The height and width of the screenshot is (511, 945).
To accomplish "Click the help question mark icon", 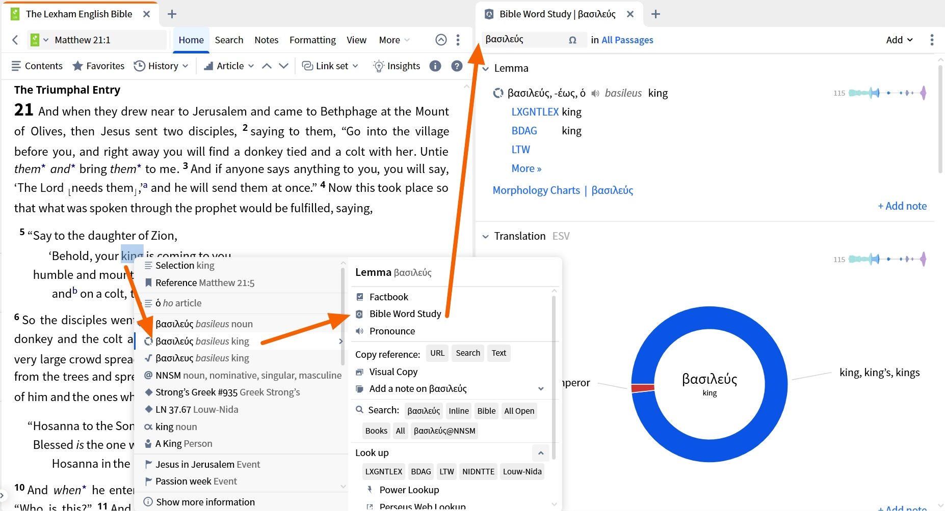I will tap(457, 66).
